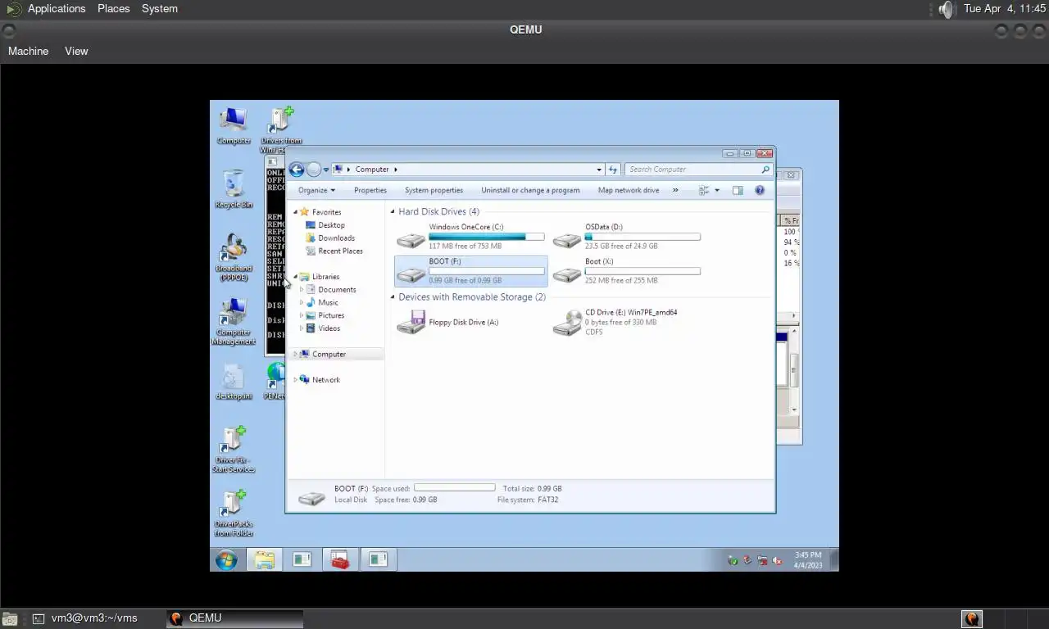This screenshot has height=629, width=1049.
Task: Click the Computer desktop icon
Action: (x=234, y=125)
